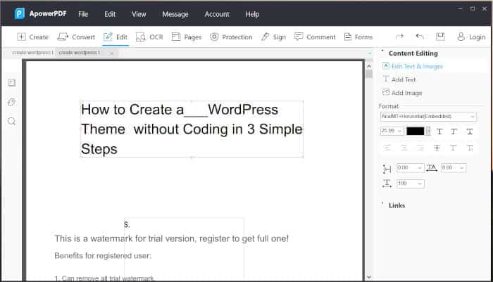This screenshot has height=282, width=493.
Task: Open the attachments paperclip panel
Action: pos(11,102)
